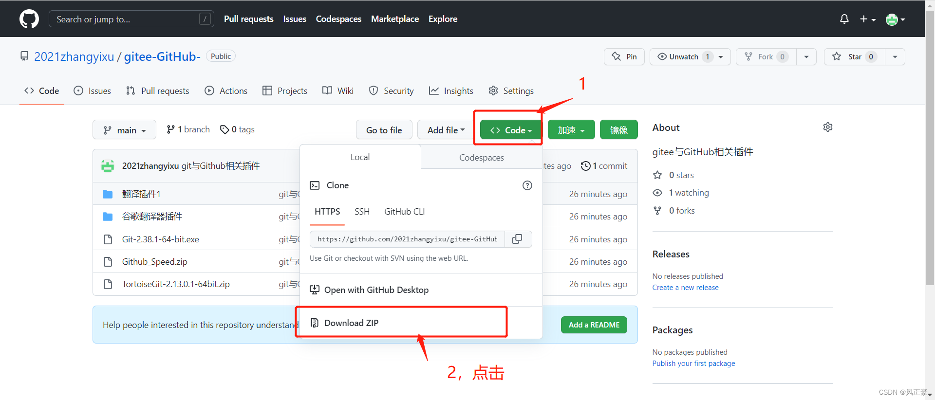Open the Issues repository tab
935x400 pixels.
pos(93,91)
